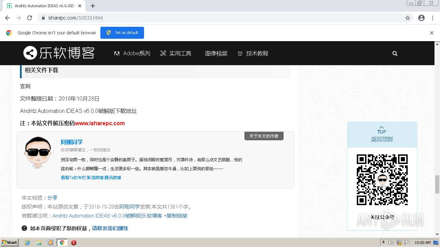
Task: Click the browser forward arrow
Action: coord(19,18)
